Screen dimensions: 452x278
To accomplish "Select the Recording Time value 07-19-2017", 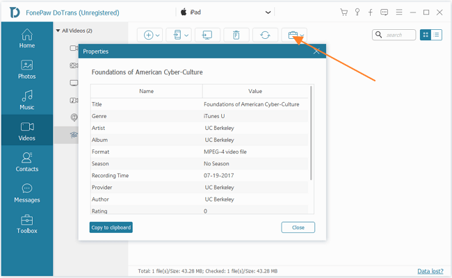I will pos(219,175).
